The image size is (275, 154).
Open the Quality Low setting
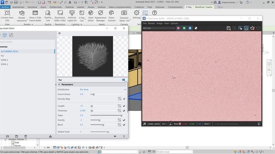coord(48,16)
